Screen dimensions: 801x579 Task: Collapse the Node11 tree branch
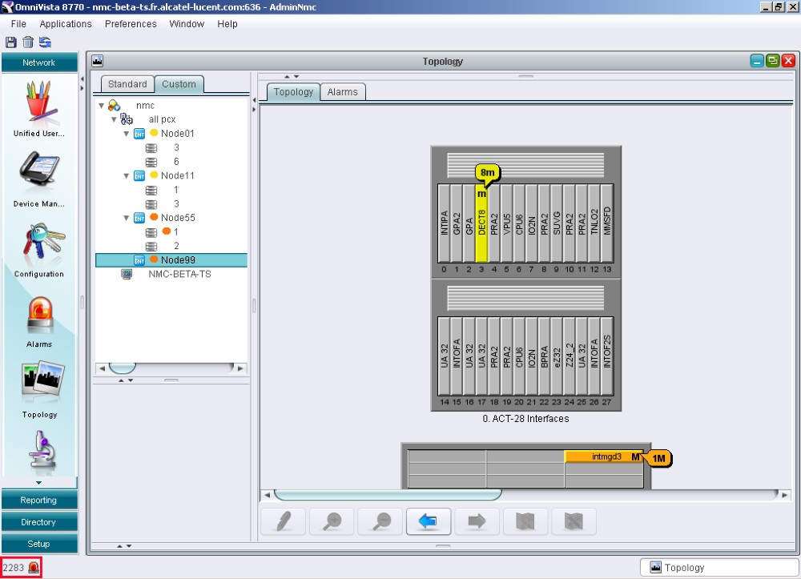(127, 175)
